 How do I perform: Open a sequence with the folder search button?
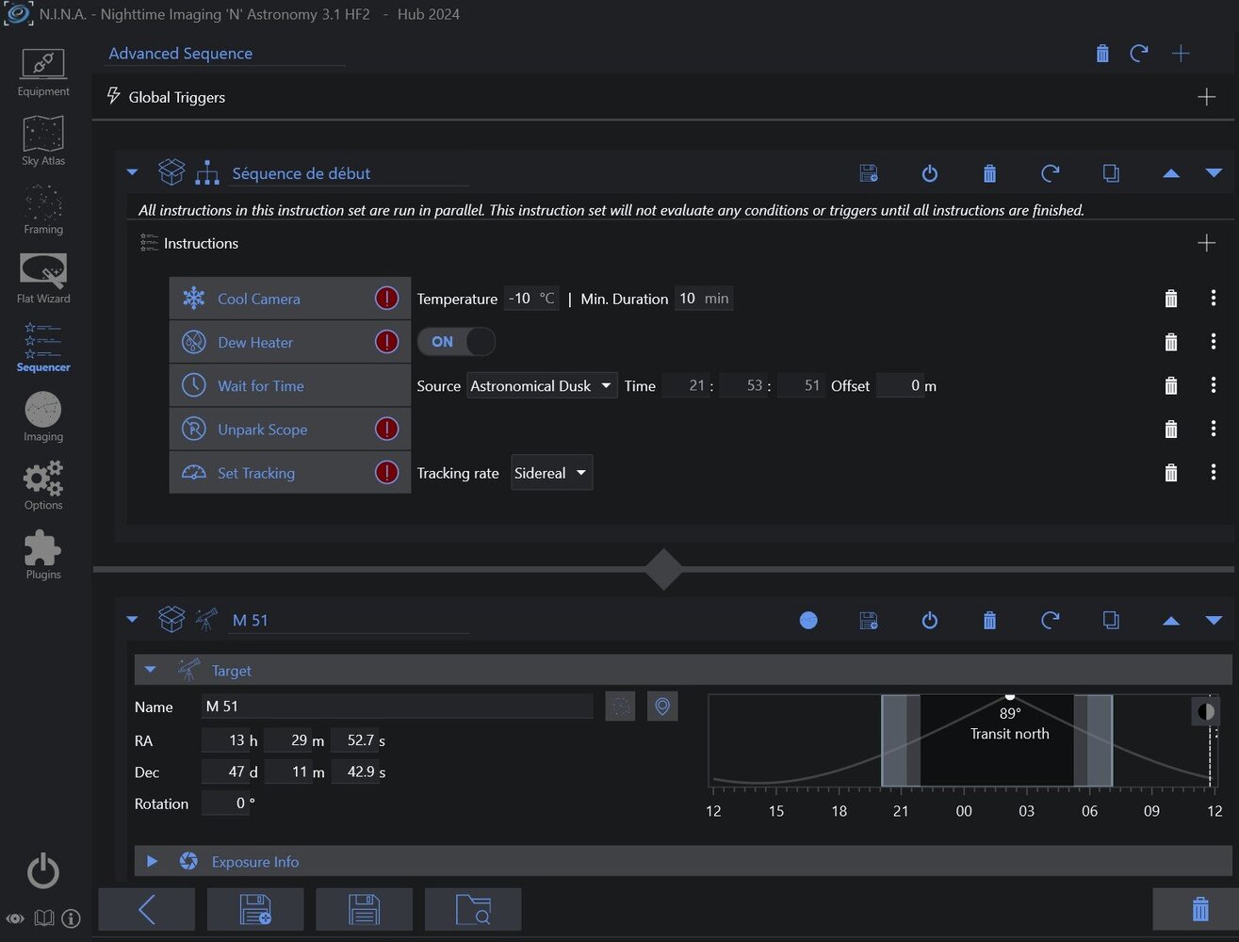point(473,909)
